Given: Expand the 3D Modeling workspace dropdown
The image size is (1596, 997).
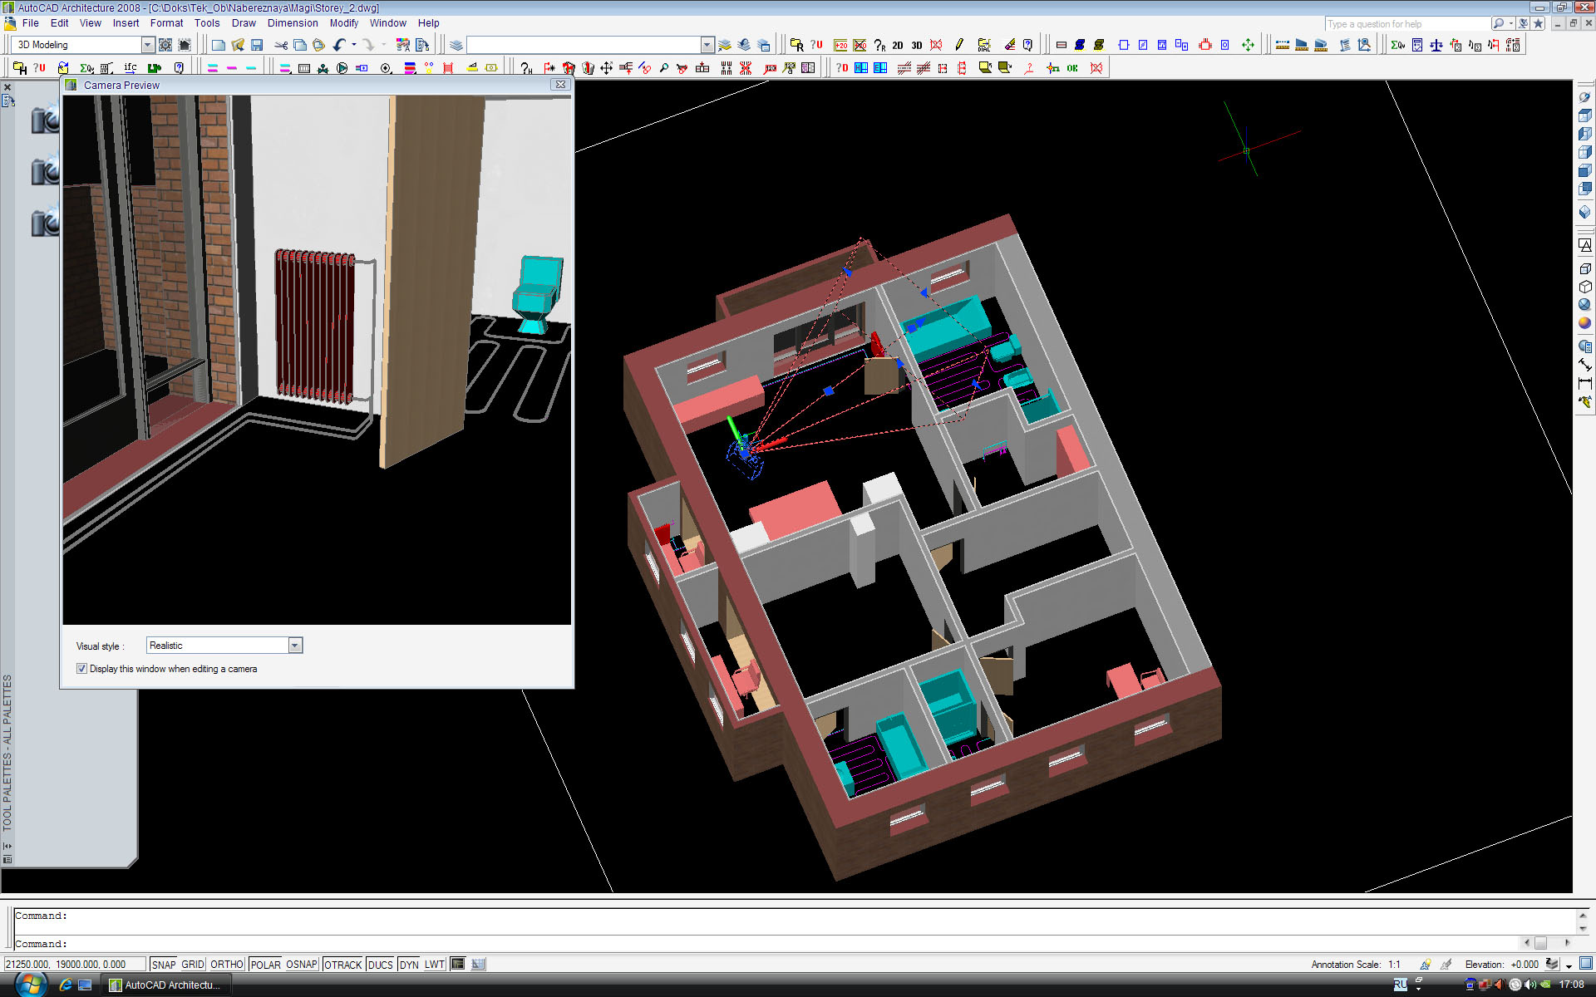Looking at the screenshot, I should point(147,45).
